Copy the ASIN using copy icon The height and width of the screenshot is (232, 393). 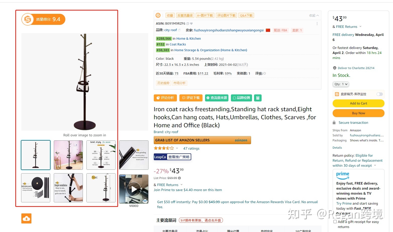[188, 24]
